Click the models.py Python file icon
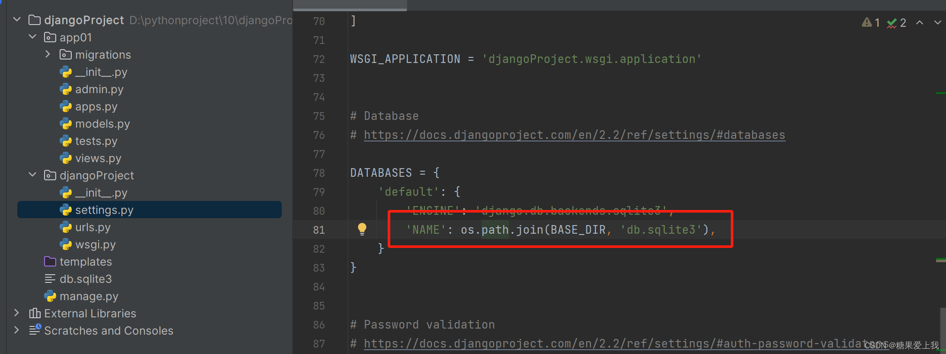This screenshot has height=354, width=946. point(66,124)
